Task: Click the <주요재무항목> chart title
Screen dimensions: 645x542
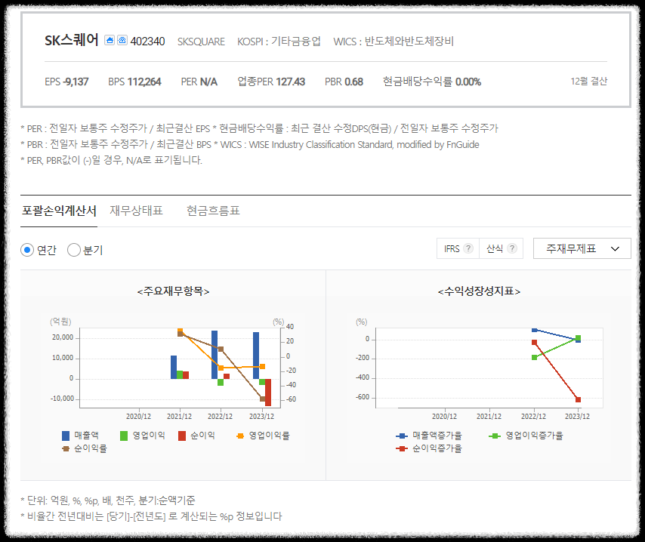Action: (x=173, y=291)
